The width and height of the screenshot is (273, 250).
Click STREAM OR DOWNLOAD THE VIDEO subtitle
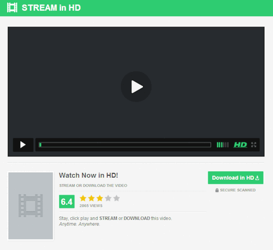[93, 186]
